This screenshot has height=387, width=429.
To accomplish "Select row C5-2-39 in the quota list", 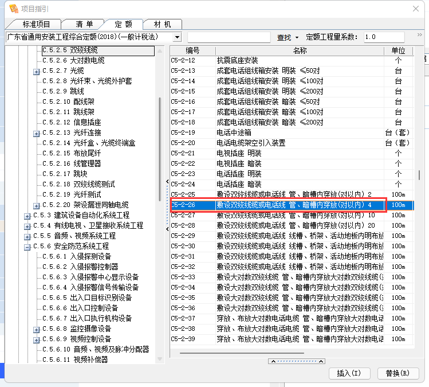I will point(292,339).
